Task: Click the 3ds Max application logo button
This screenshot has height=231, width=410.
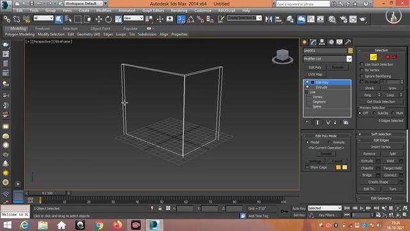Action: tap(6, 6)
